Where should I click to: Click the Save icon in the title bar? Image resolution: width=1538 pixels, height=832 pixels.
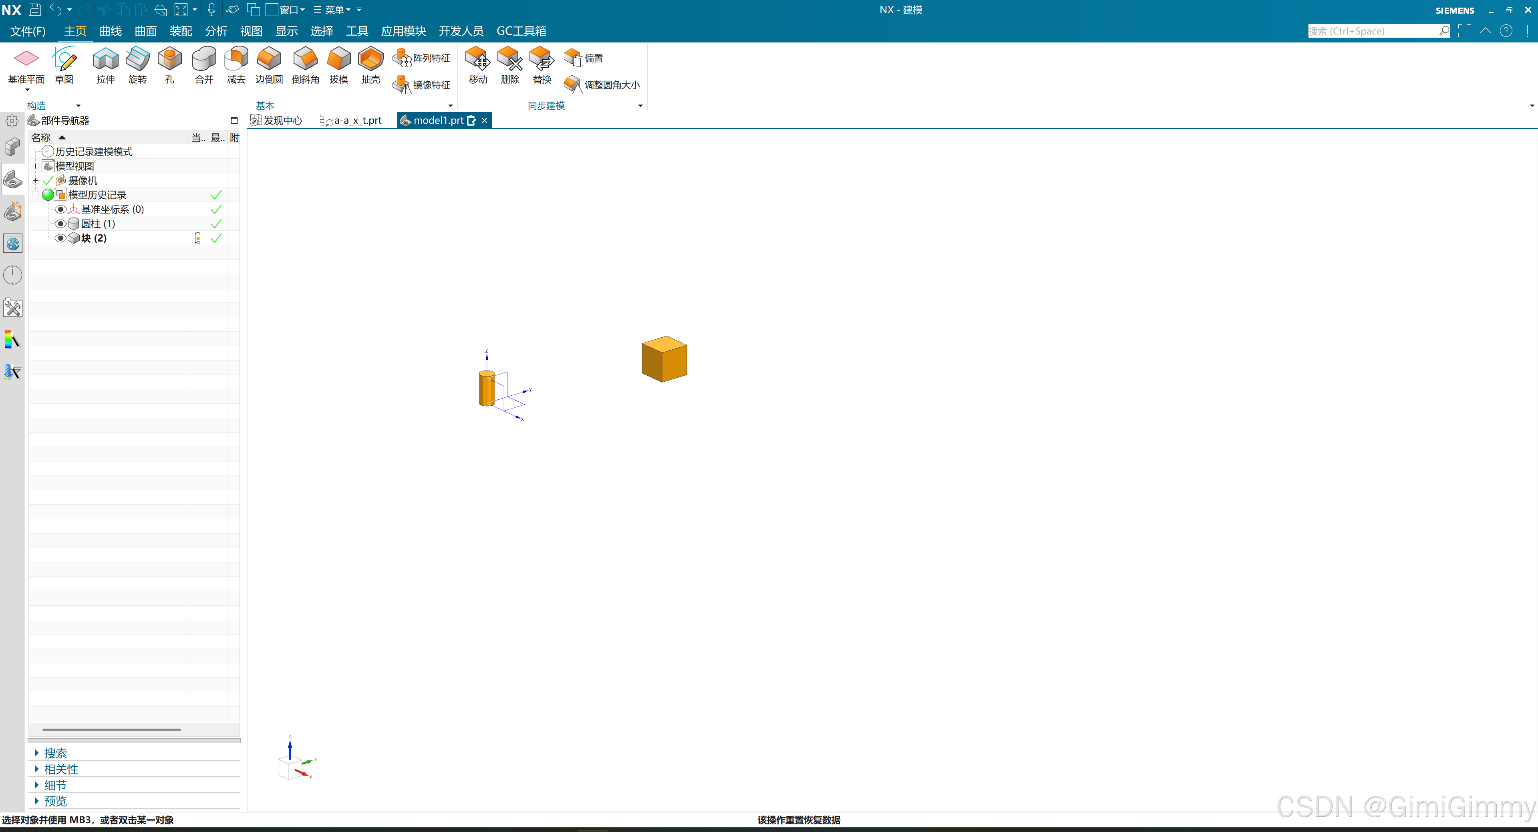click(x=34, y=10)
